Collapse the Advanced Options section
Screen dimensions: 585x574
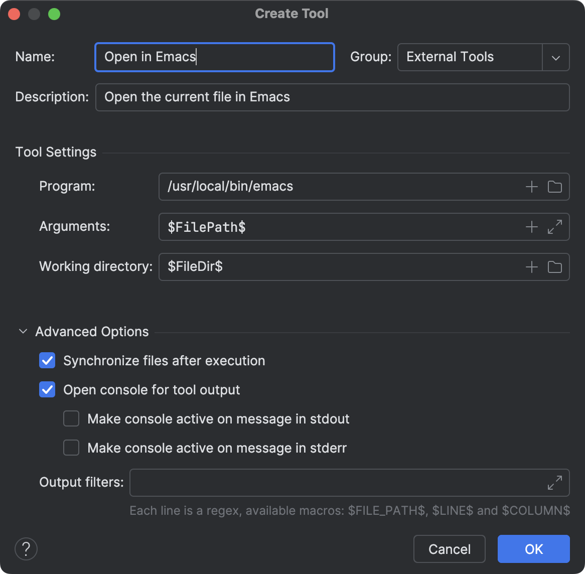(x=23, y=331)
